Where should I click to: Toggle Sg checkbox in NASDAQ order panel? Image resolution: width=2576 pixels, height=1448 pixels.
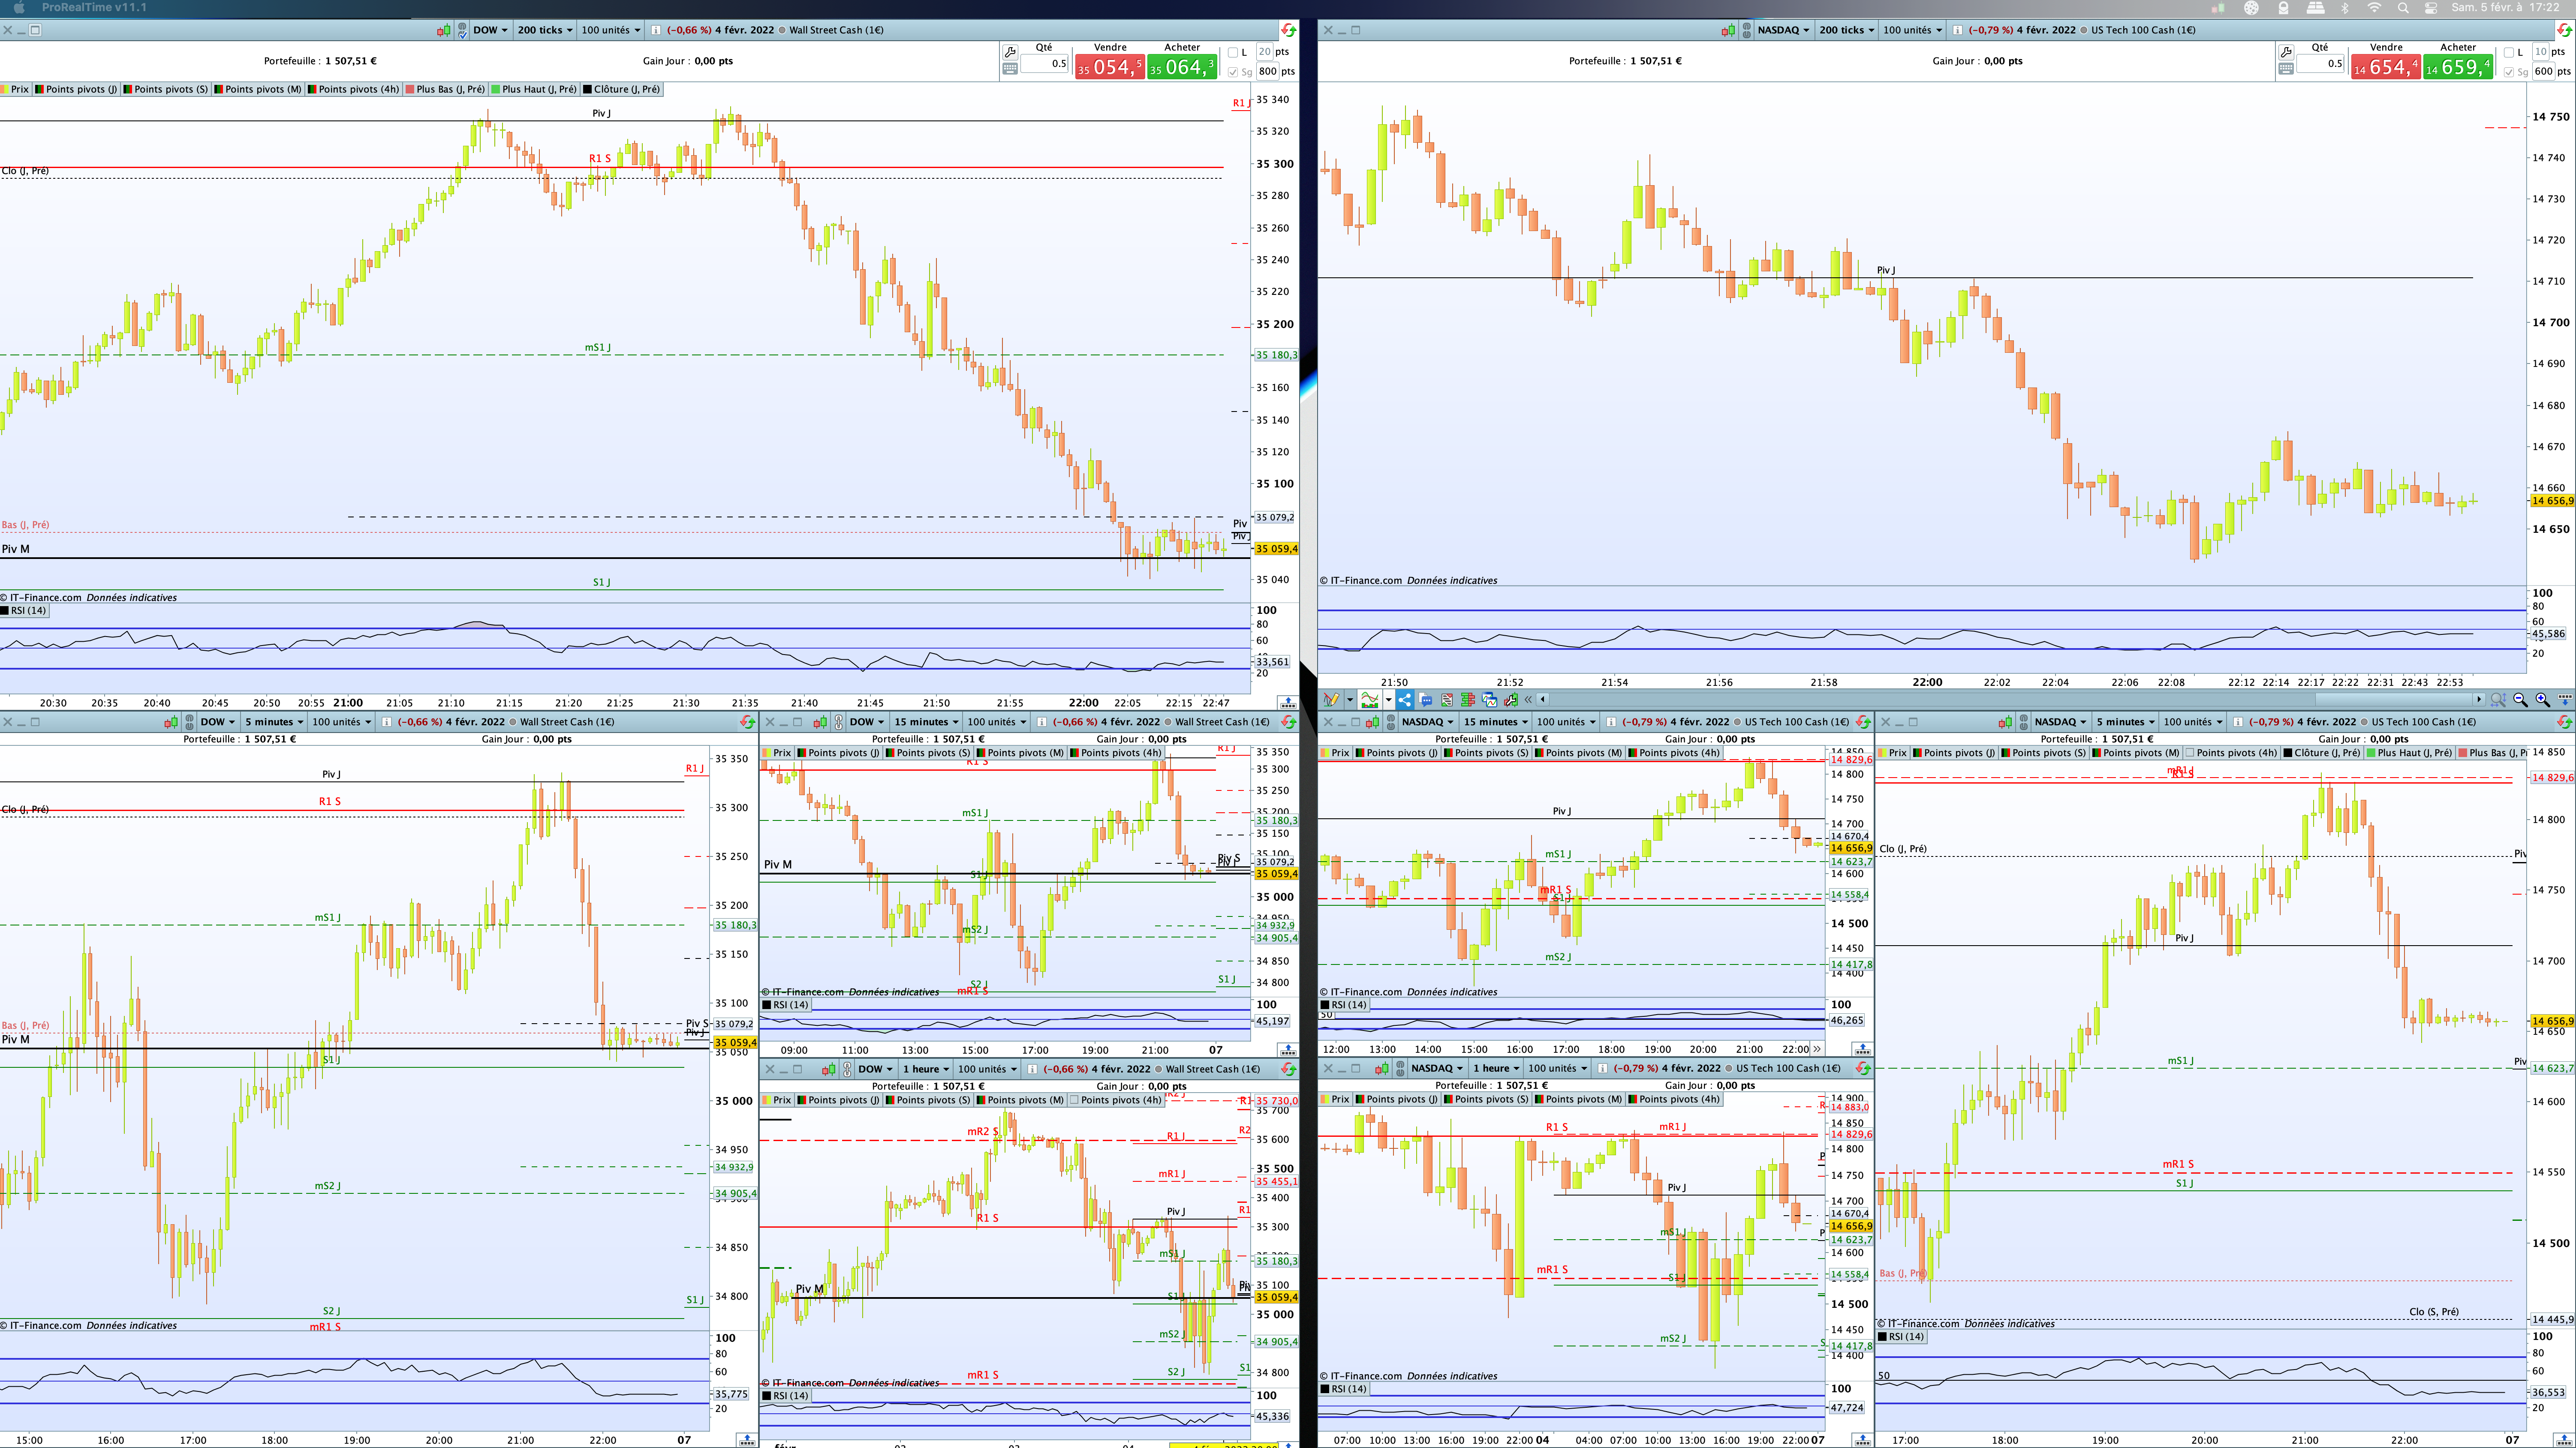(x=2509, y=72)
